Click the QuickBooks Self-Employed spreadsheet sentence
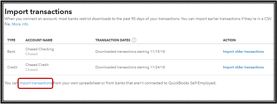 click(x=111, y=83)
